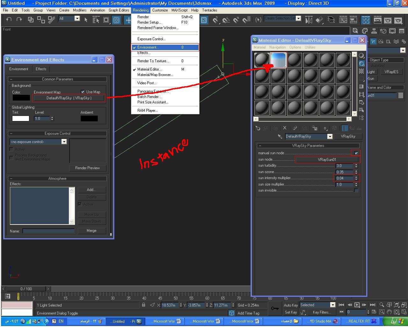Collapse the Atmosphere rollout

click(x=57, y=178)
